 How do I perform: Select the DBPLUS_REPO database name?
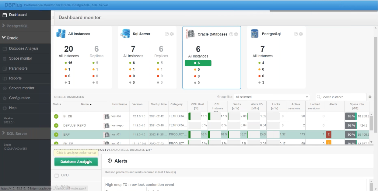[x=74, y=125]
